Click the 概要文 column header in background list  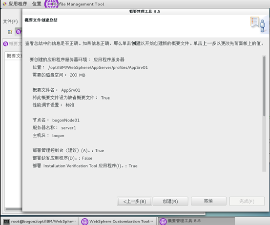pos(14,56)
